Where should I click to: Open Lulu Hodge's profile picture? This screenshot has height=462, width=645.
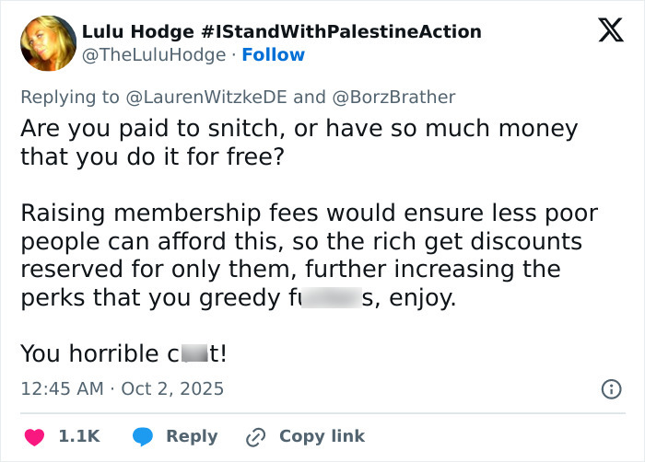48,43
